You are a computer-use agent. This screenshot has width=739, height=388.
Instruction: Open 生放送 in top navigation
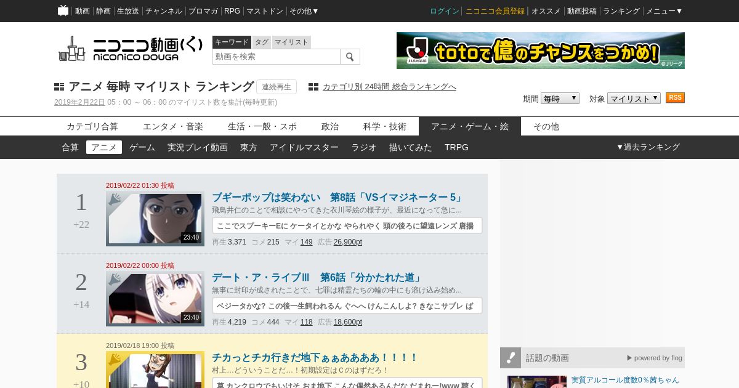pos(128,11)
